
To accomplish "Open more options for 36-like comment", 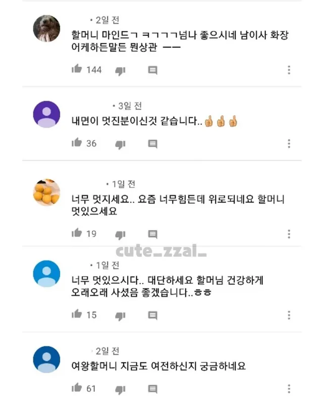I will tap(289, 143).
